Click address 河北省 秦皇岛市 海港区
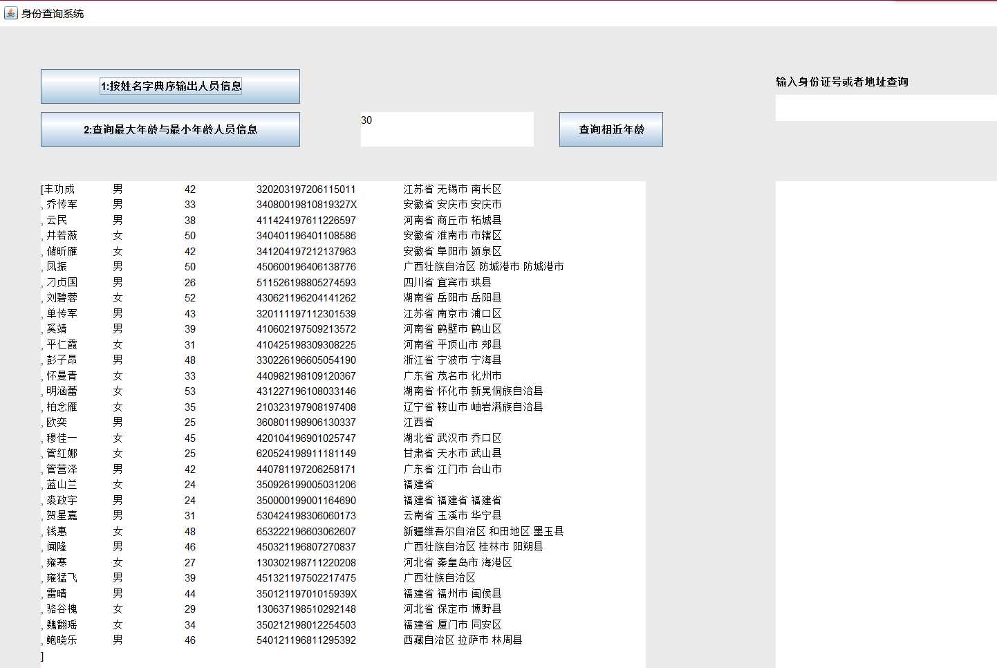This screenshot has height=668, width=997. (458, 562)
